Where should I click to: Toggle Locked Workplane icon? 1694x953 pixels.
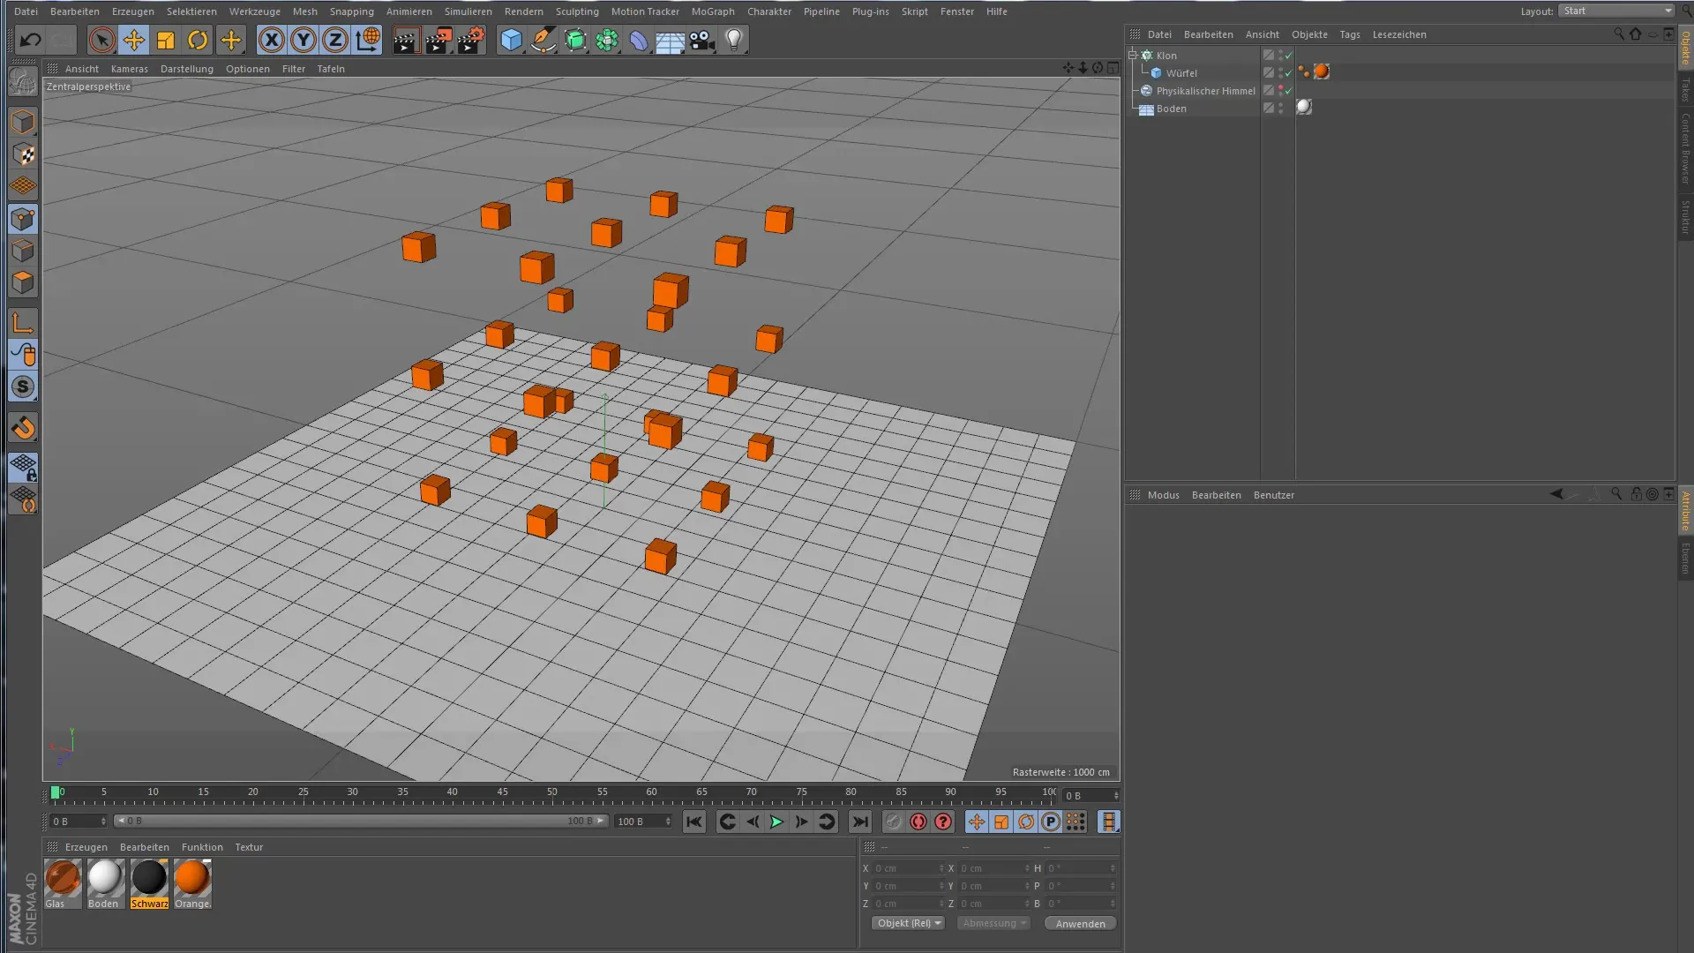(x=24, y=467)
